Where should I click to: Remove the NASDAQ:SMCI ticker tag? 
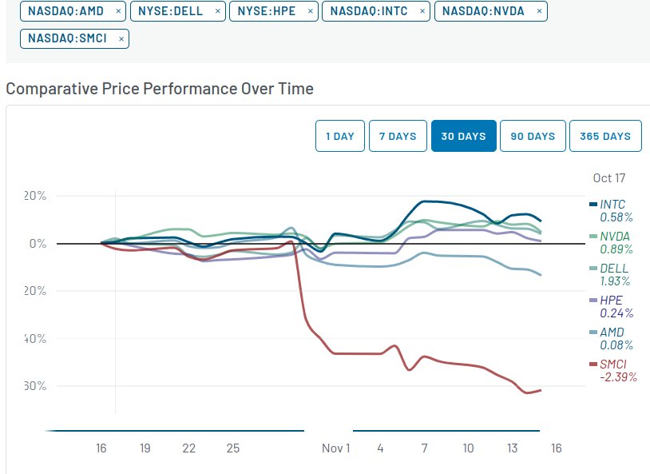[x=121, y=38]
